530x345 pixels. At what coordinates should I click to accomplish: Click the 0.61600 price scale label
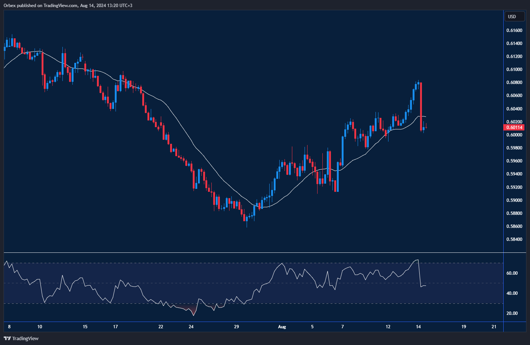point(514,30)
